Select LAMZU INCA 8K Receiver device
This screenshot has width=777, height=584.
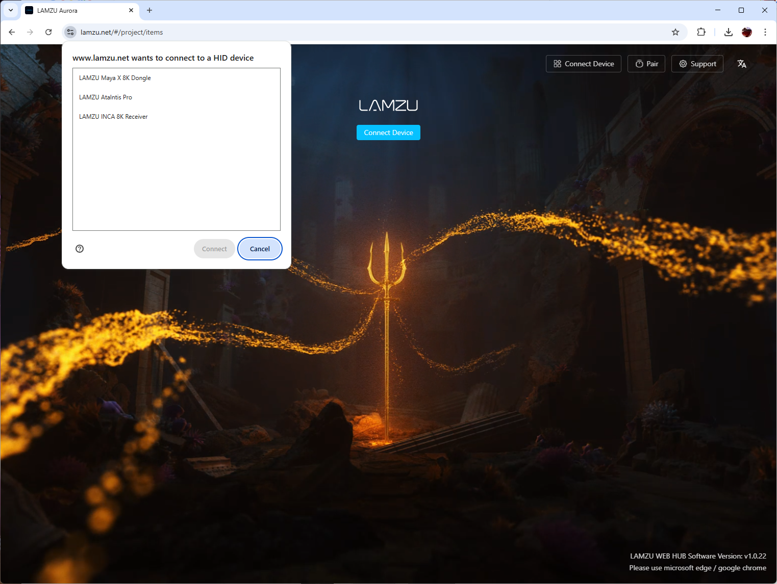click(176, 117)
